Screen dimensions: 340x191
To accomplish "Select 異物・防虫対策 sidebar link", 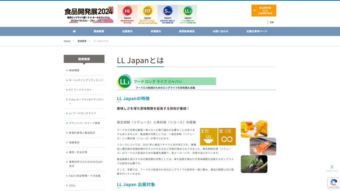I will tap(78, 152).
